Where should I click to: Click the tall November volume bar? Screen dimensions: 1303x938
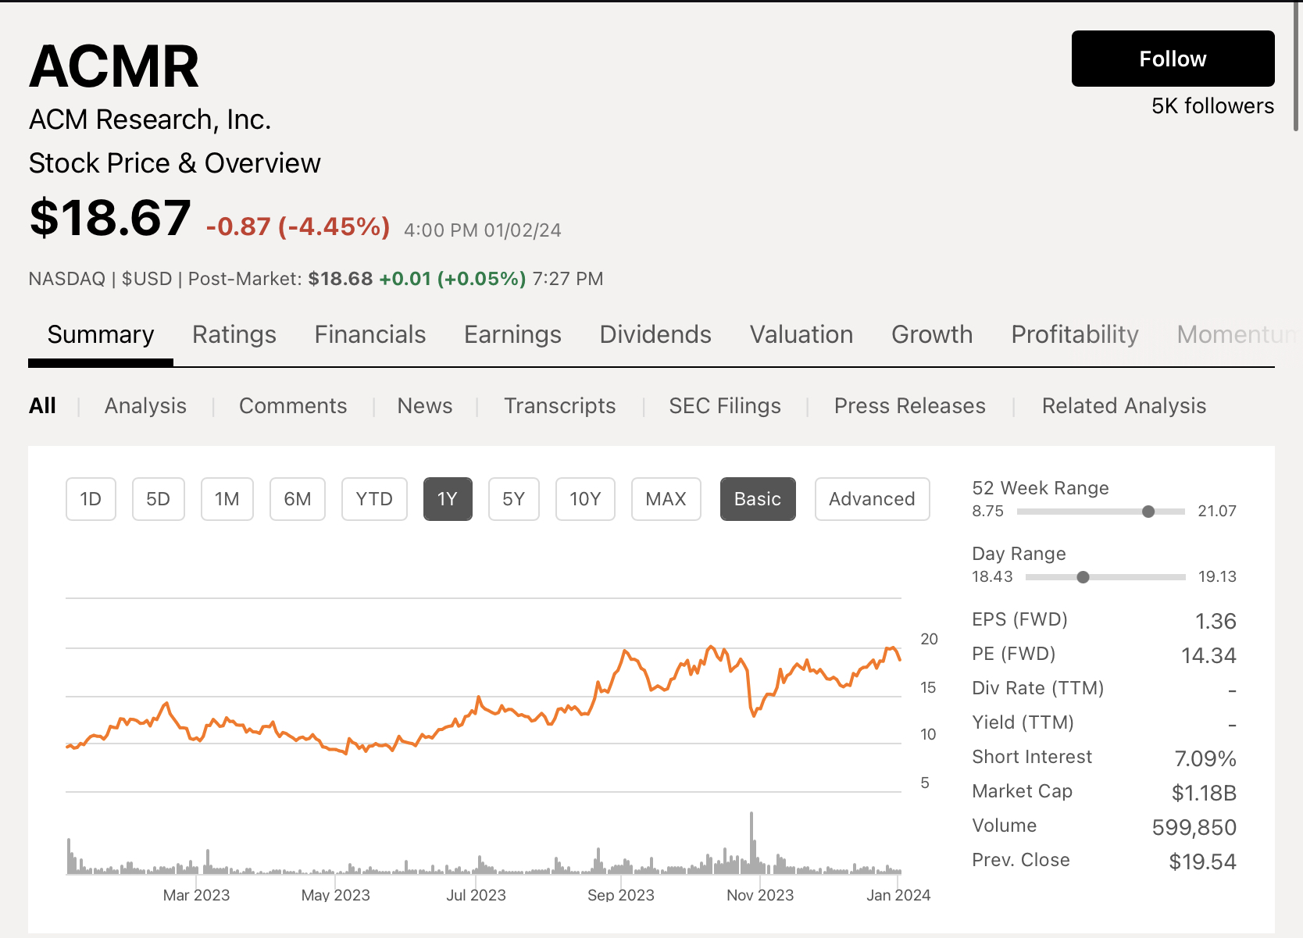[751, 842]
